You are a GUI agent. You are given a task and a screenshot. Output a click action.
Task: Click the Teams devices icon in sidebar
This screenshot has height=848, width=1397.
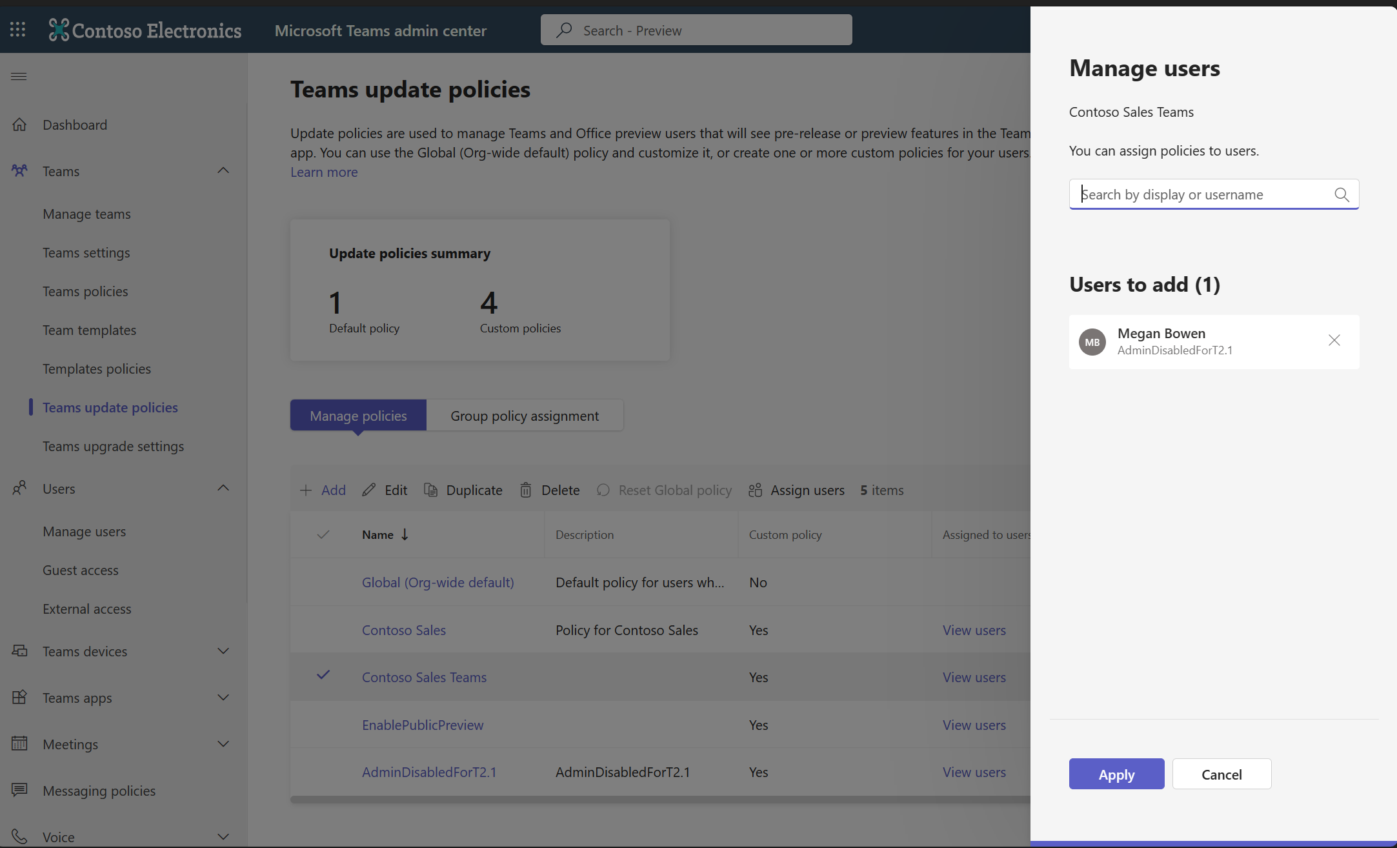click(19, 651)
